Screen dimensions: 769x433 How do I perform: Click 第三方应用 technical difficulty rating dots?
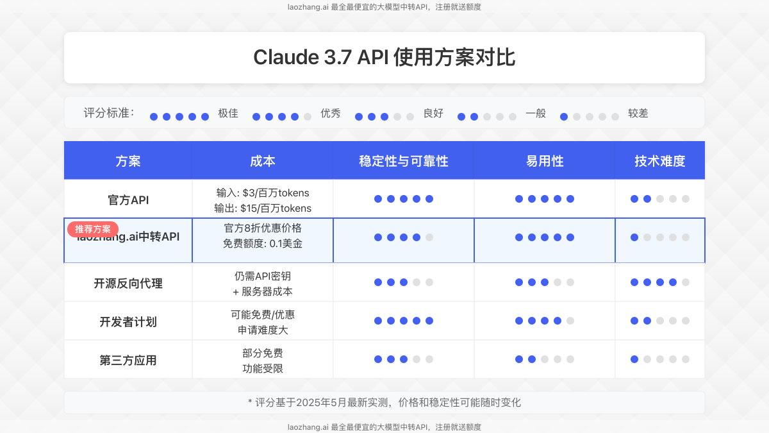click(x=660, y=359)
